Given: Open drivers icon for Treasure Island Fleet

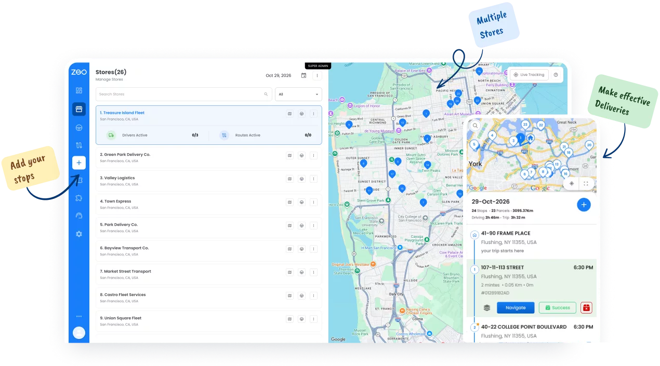Looking at the screenshot, I should 301,114.
